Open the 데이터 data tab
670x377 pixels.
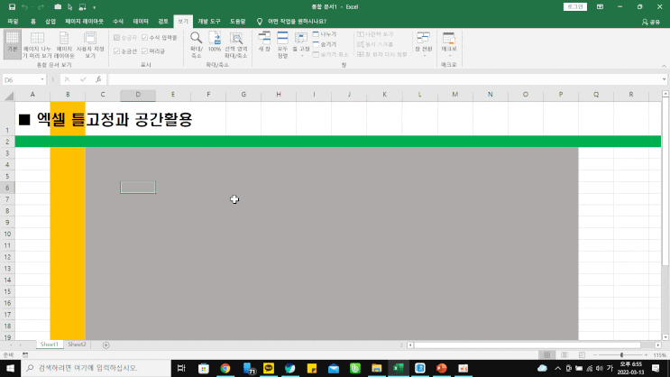(141, 22)
